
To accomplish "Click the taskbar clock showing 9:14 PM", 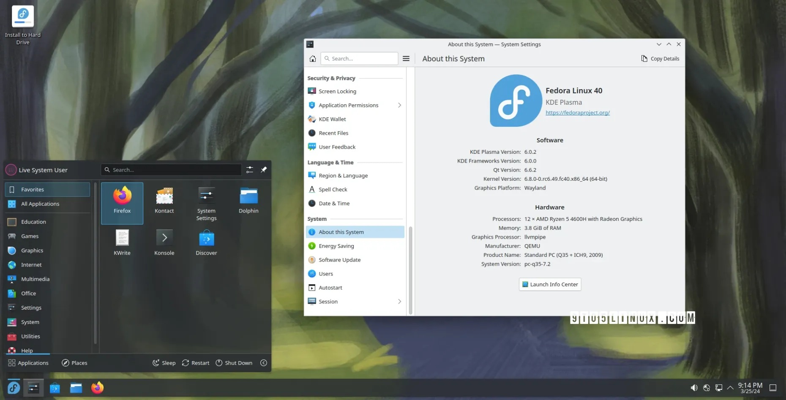I will (750, 388).
